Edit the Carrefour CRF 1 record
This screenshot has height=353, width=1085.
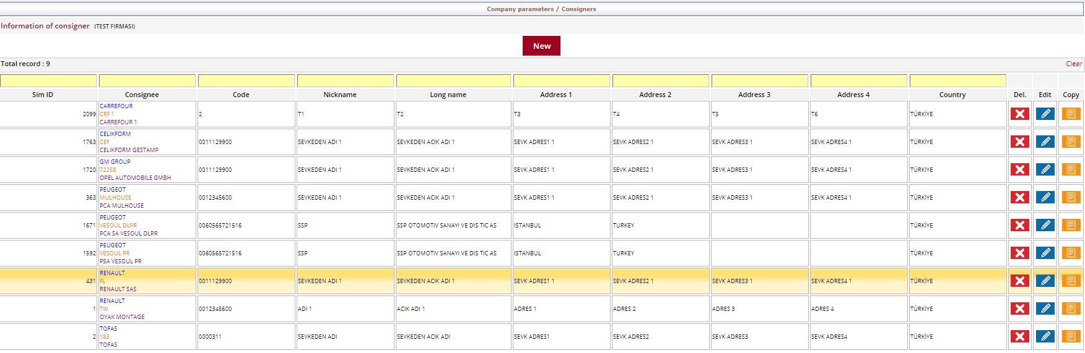1045,114
